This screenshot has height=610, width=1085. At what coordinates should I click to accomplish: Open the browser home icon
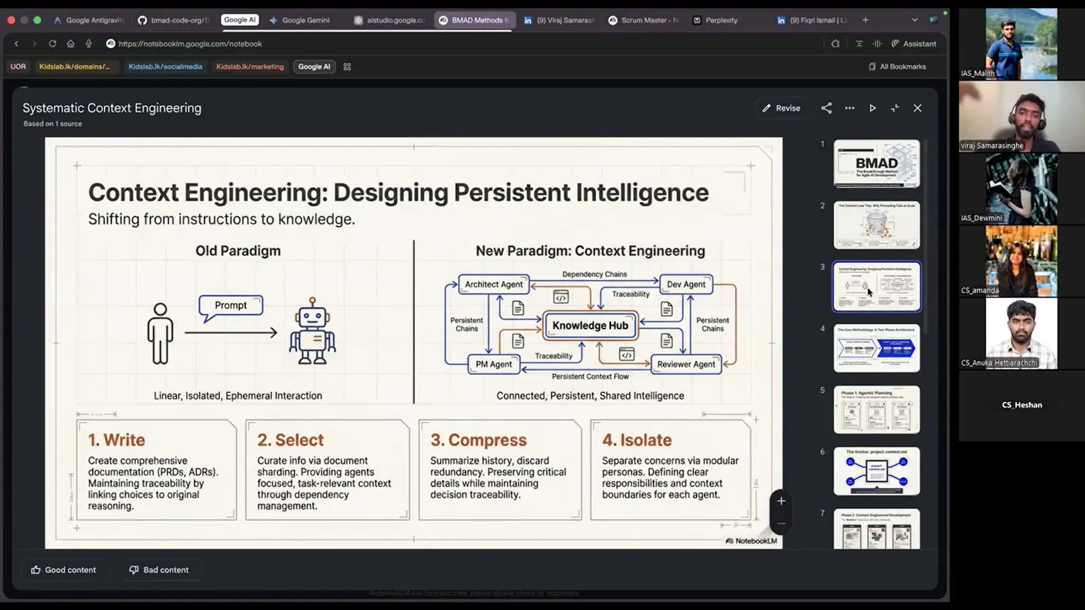[x=71, y=43]
